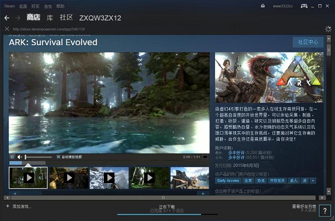Open the 正在下载 downloads status

tap(167, 206)
